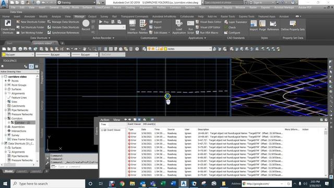Open Windows Start menu

(5, 183)
